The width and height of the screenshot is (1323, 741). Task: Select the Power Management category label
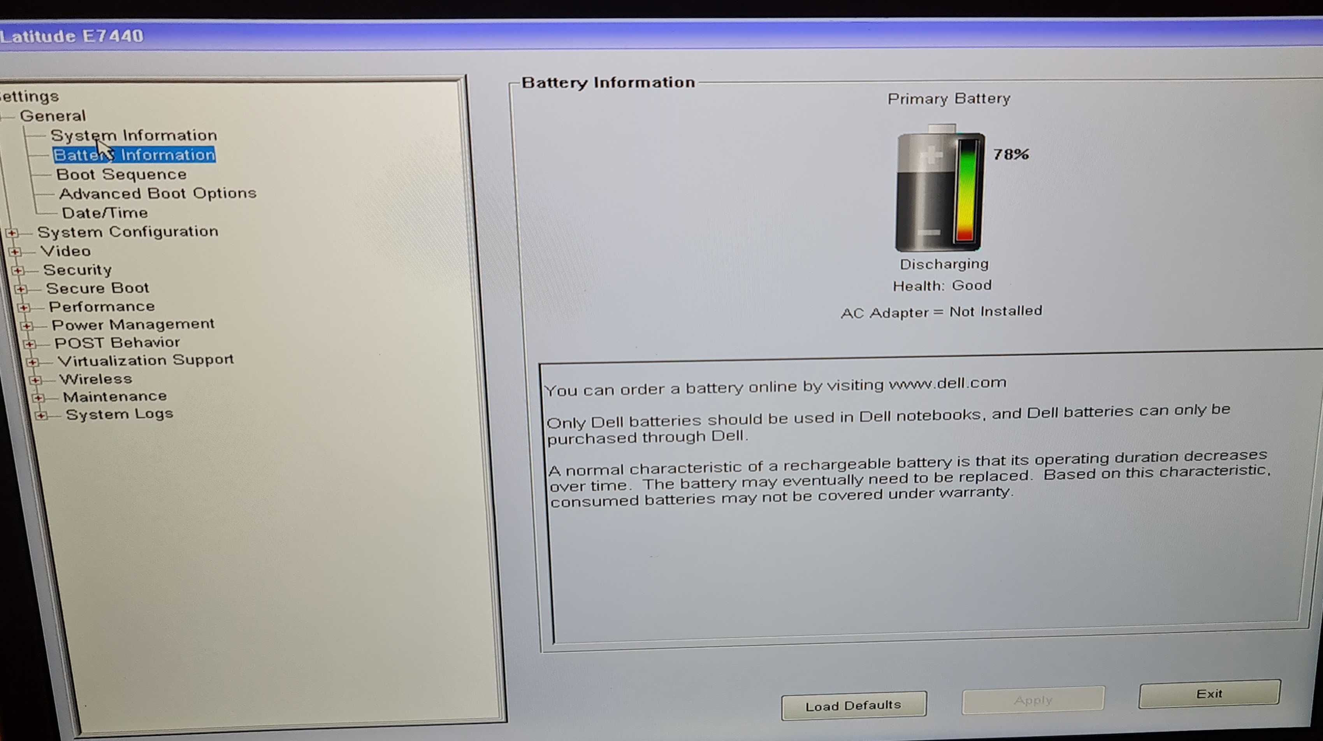coord(133,325)
